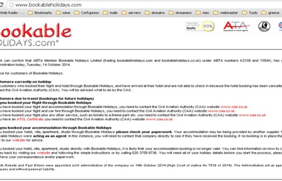Click heading 'due to travel (bookings for future holidays)'
This screenshot has width=282, height=181.
coord(54,99)
